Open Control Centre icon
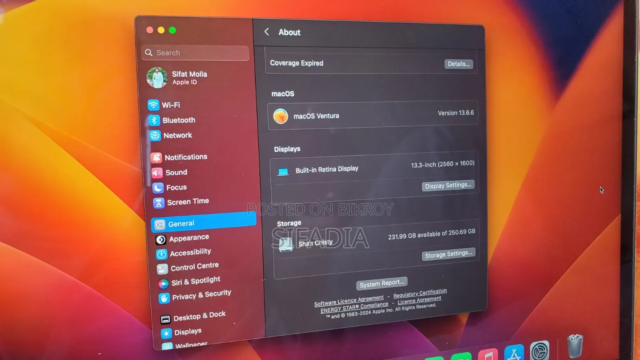 tap(162, 269)
